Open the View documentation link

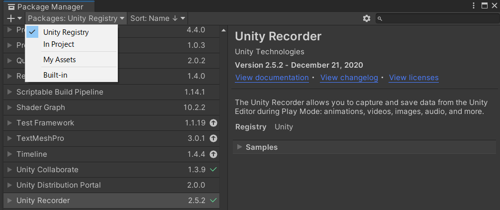(x=272, y=78)
